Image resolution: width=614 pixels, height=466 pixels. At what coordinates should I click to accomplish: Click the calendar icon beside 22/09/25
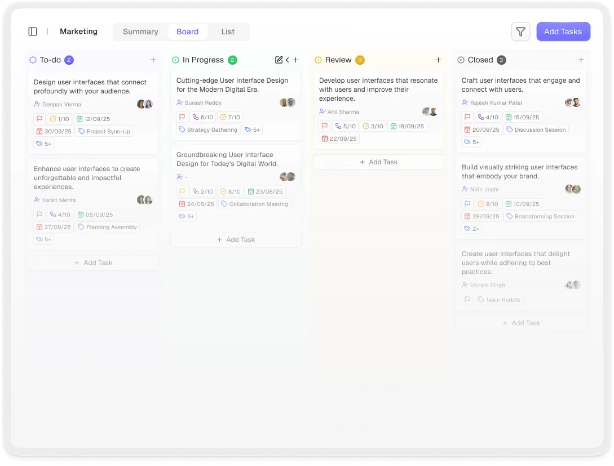click(x=325, y=138)
